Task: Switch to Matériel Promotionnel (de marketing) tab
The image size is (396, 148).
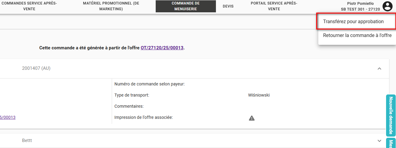Action: point(111,6)
